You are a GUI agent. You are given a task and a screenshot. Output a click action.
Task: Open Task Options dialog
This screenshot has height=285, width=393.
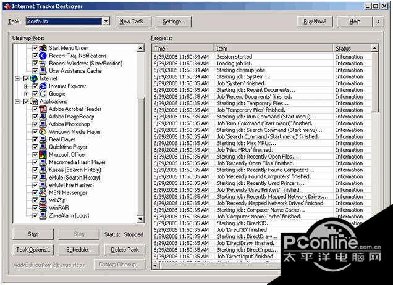[x=33, y=250]
